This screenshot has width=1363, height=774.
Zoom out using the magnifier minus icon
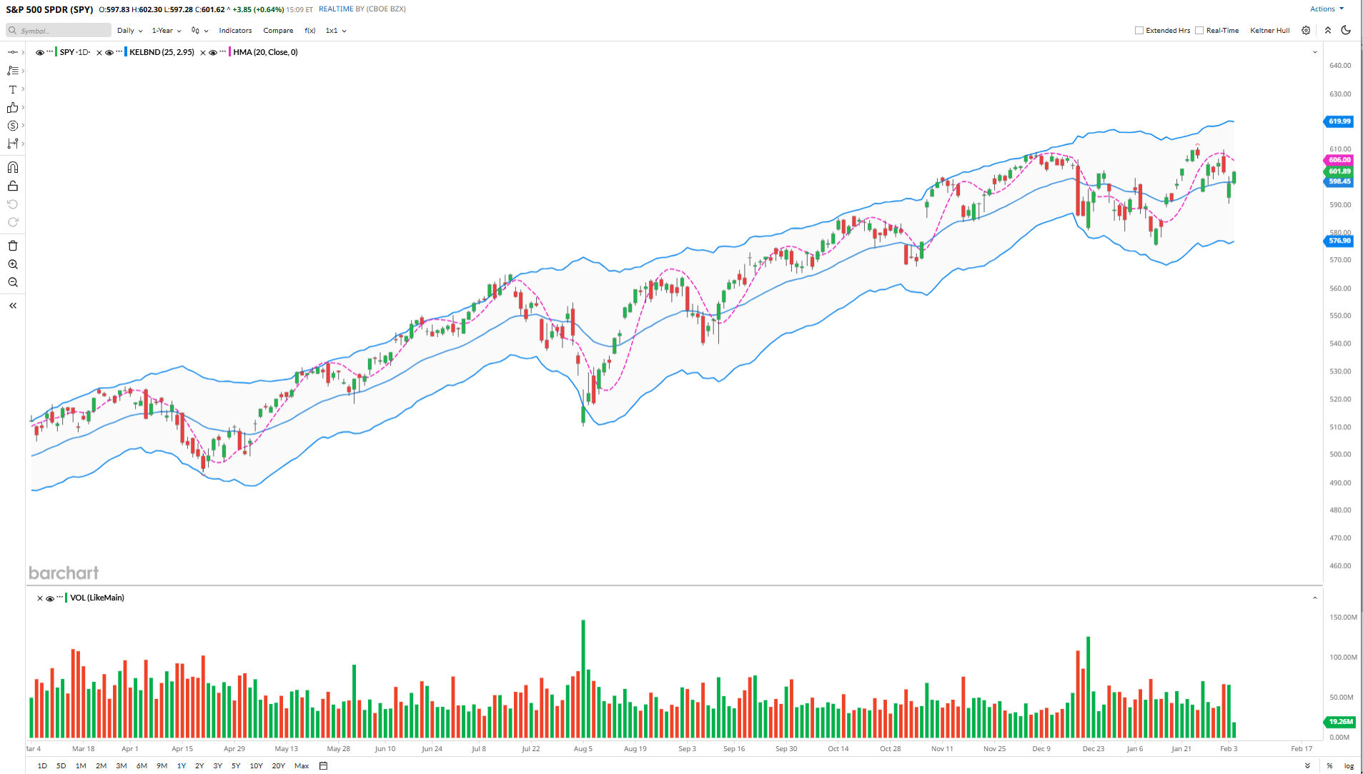[x=13, y=283]
